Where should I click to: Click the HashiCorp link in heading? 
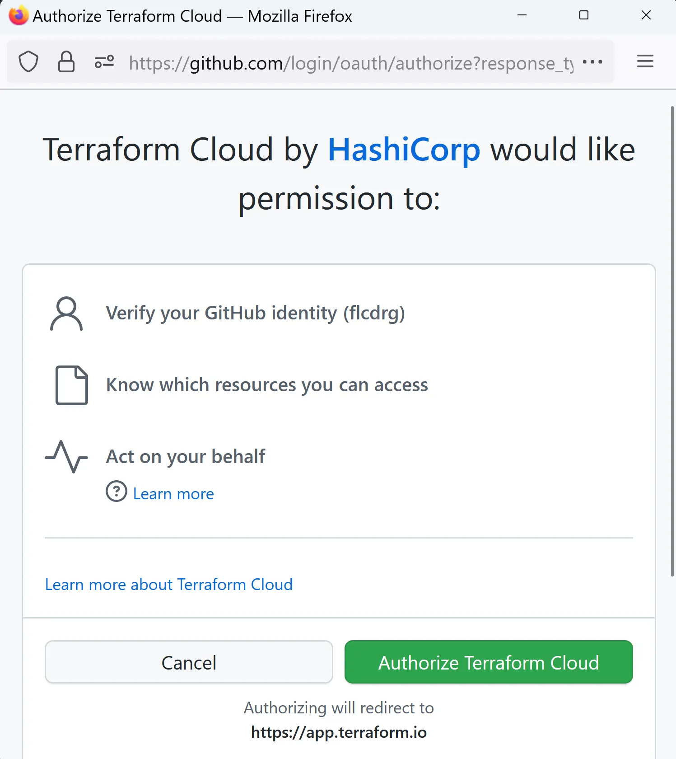click(x=404, y=150)
